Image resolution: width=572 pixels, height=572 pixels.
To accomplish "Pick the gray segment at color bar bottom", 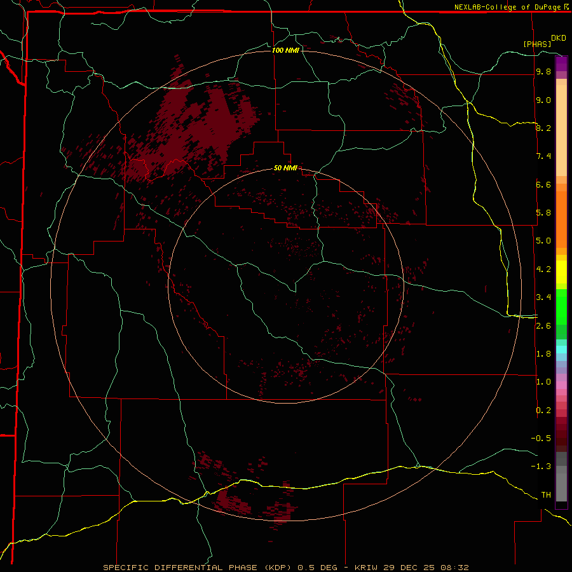I will (561, 487).
